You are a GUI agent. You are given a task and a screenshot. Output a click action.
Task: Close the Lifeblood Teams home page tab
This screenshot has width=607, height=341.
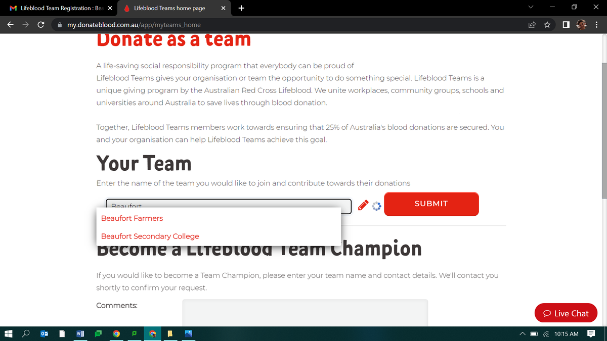224,8
